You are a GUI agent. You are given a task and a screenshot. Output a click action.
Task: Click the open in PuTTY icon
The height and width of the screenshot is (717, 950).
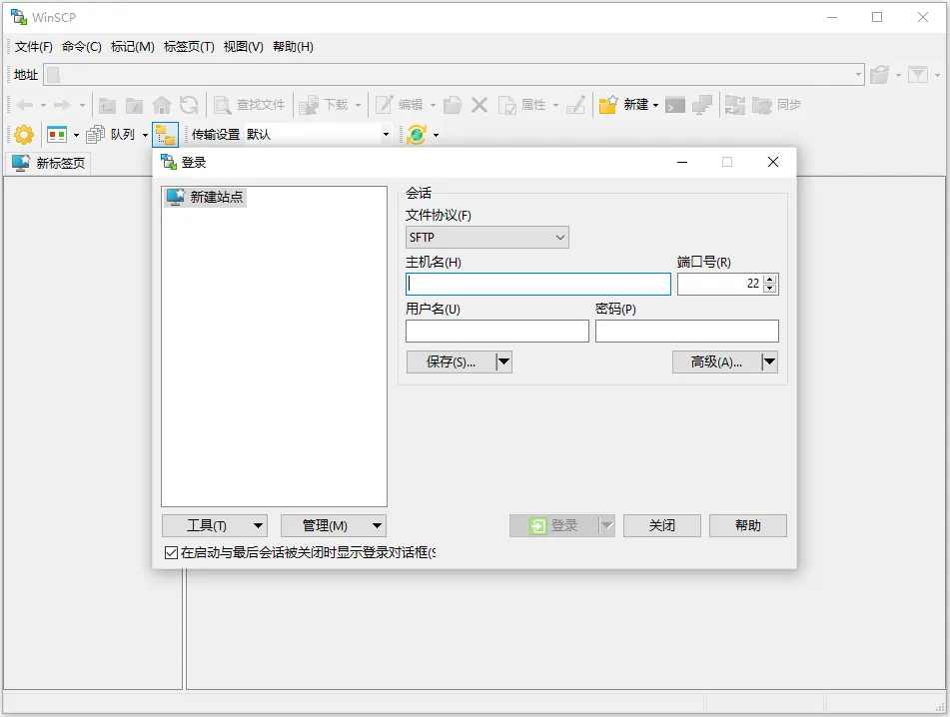coord(702,105)
